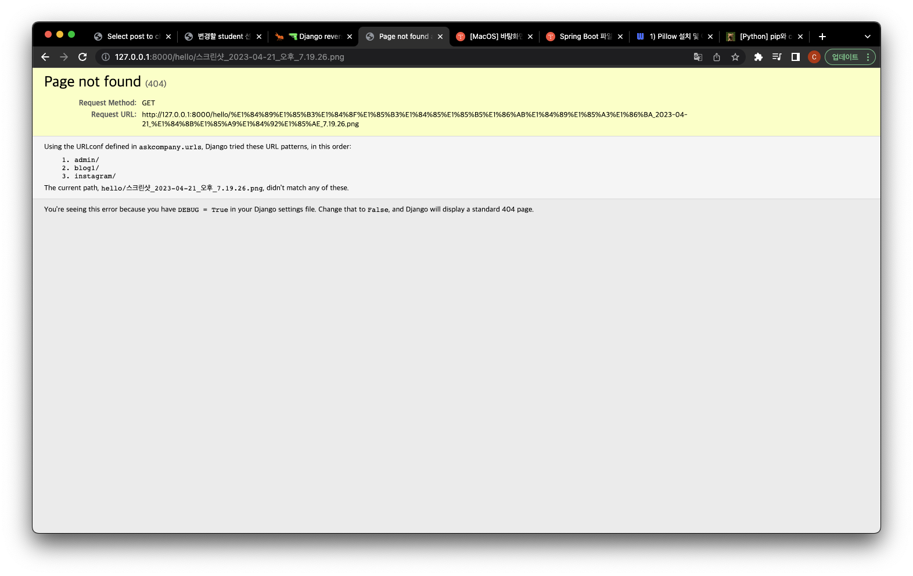
Task: Click the forward navigation arrow
Action: click(x=64, y=57)
